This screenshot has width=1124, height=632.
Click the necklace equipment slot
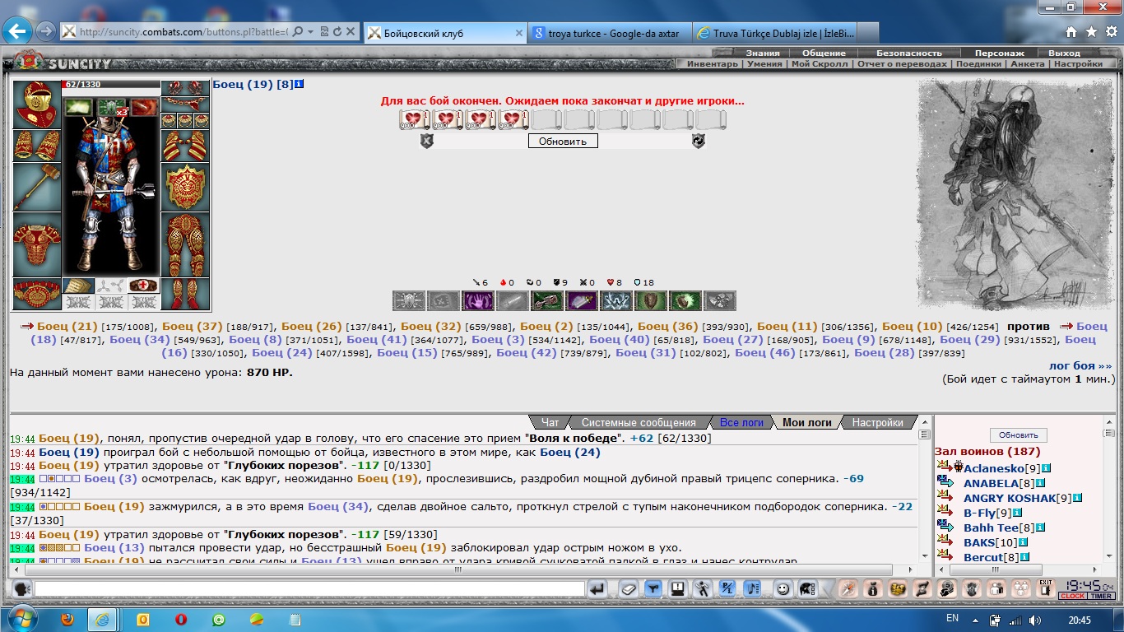pyautogui.click(x=185, y=104)
